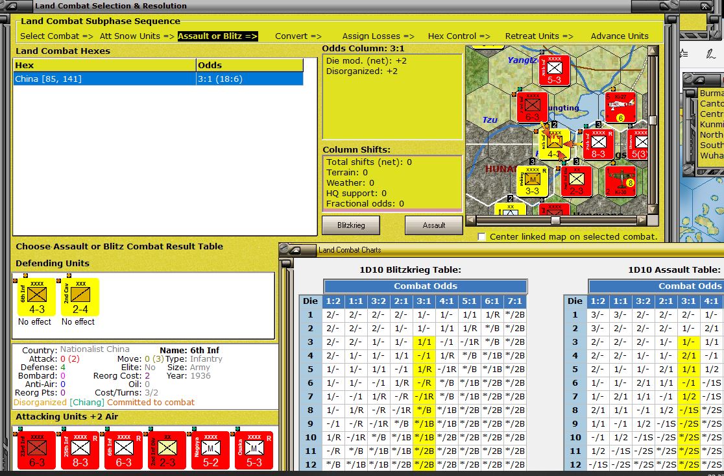Enable Center linked map on selected combat
The height and width of the screenshot is (476, 724).
(x=481, y=236)
